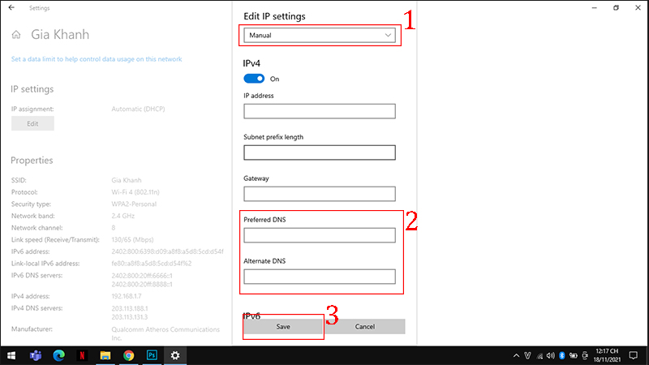
Task: Cancel editing IP settings
Action: click(x=364, y=326)
